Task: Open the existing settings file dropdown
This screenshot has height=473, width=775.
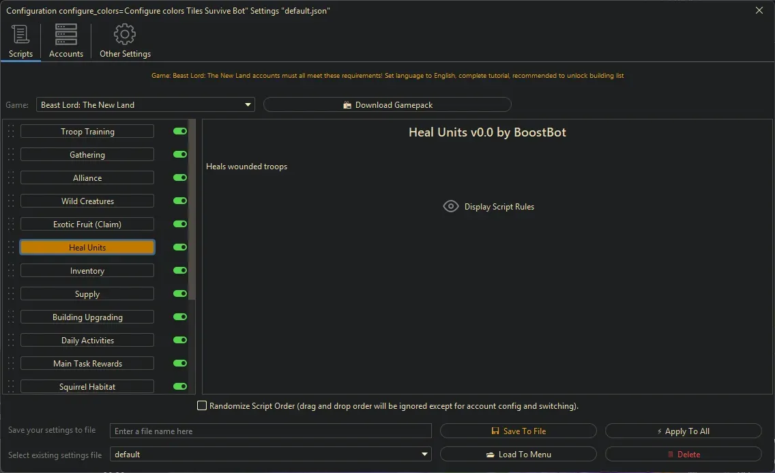Action: (425, 454)
